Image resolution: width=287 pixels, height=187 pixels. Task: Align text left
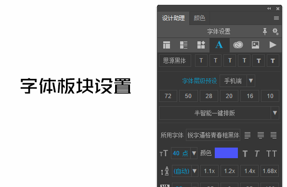(x=248, y=135)
